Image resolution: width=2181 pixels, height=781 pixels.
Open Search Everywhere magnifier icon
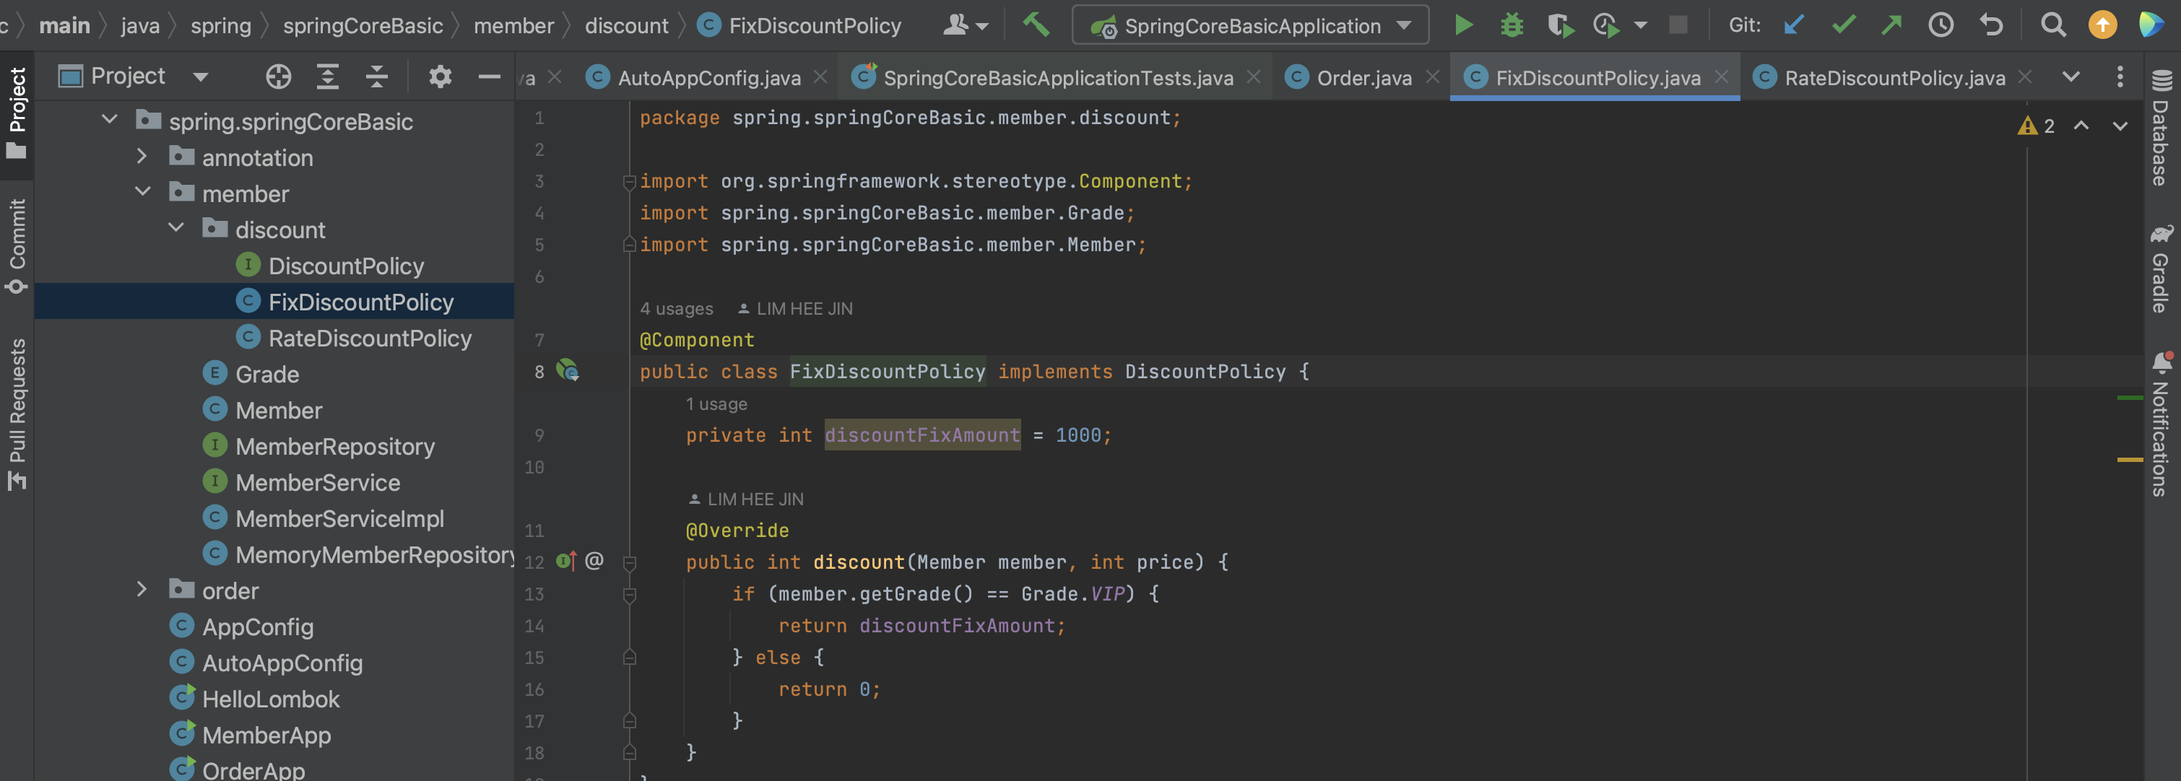pyautogui.click(x=2053, y=25)
